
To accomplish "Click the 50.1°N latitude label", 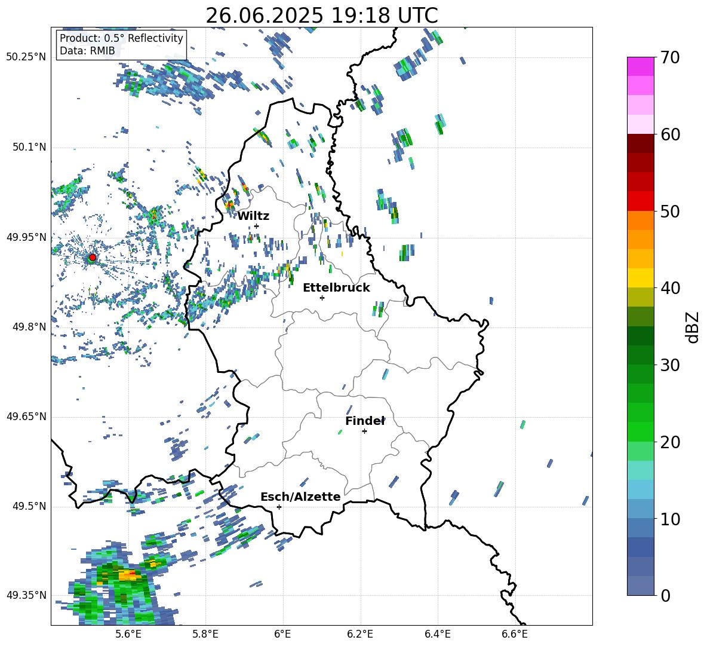I will coord(29,148).
